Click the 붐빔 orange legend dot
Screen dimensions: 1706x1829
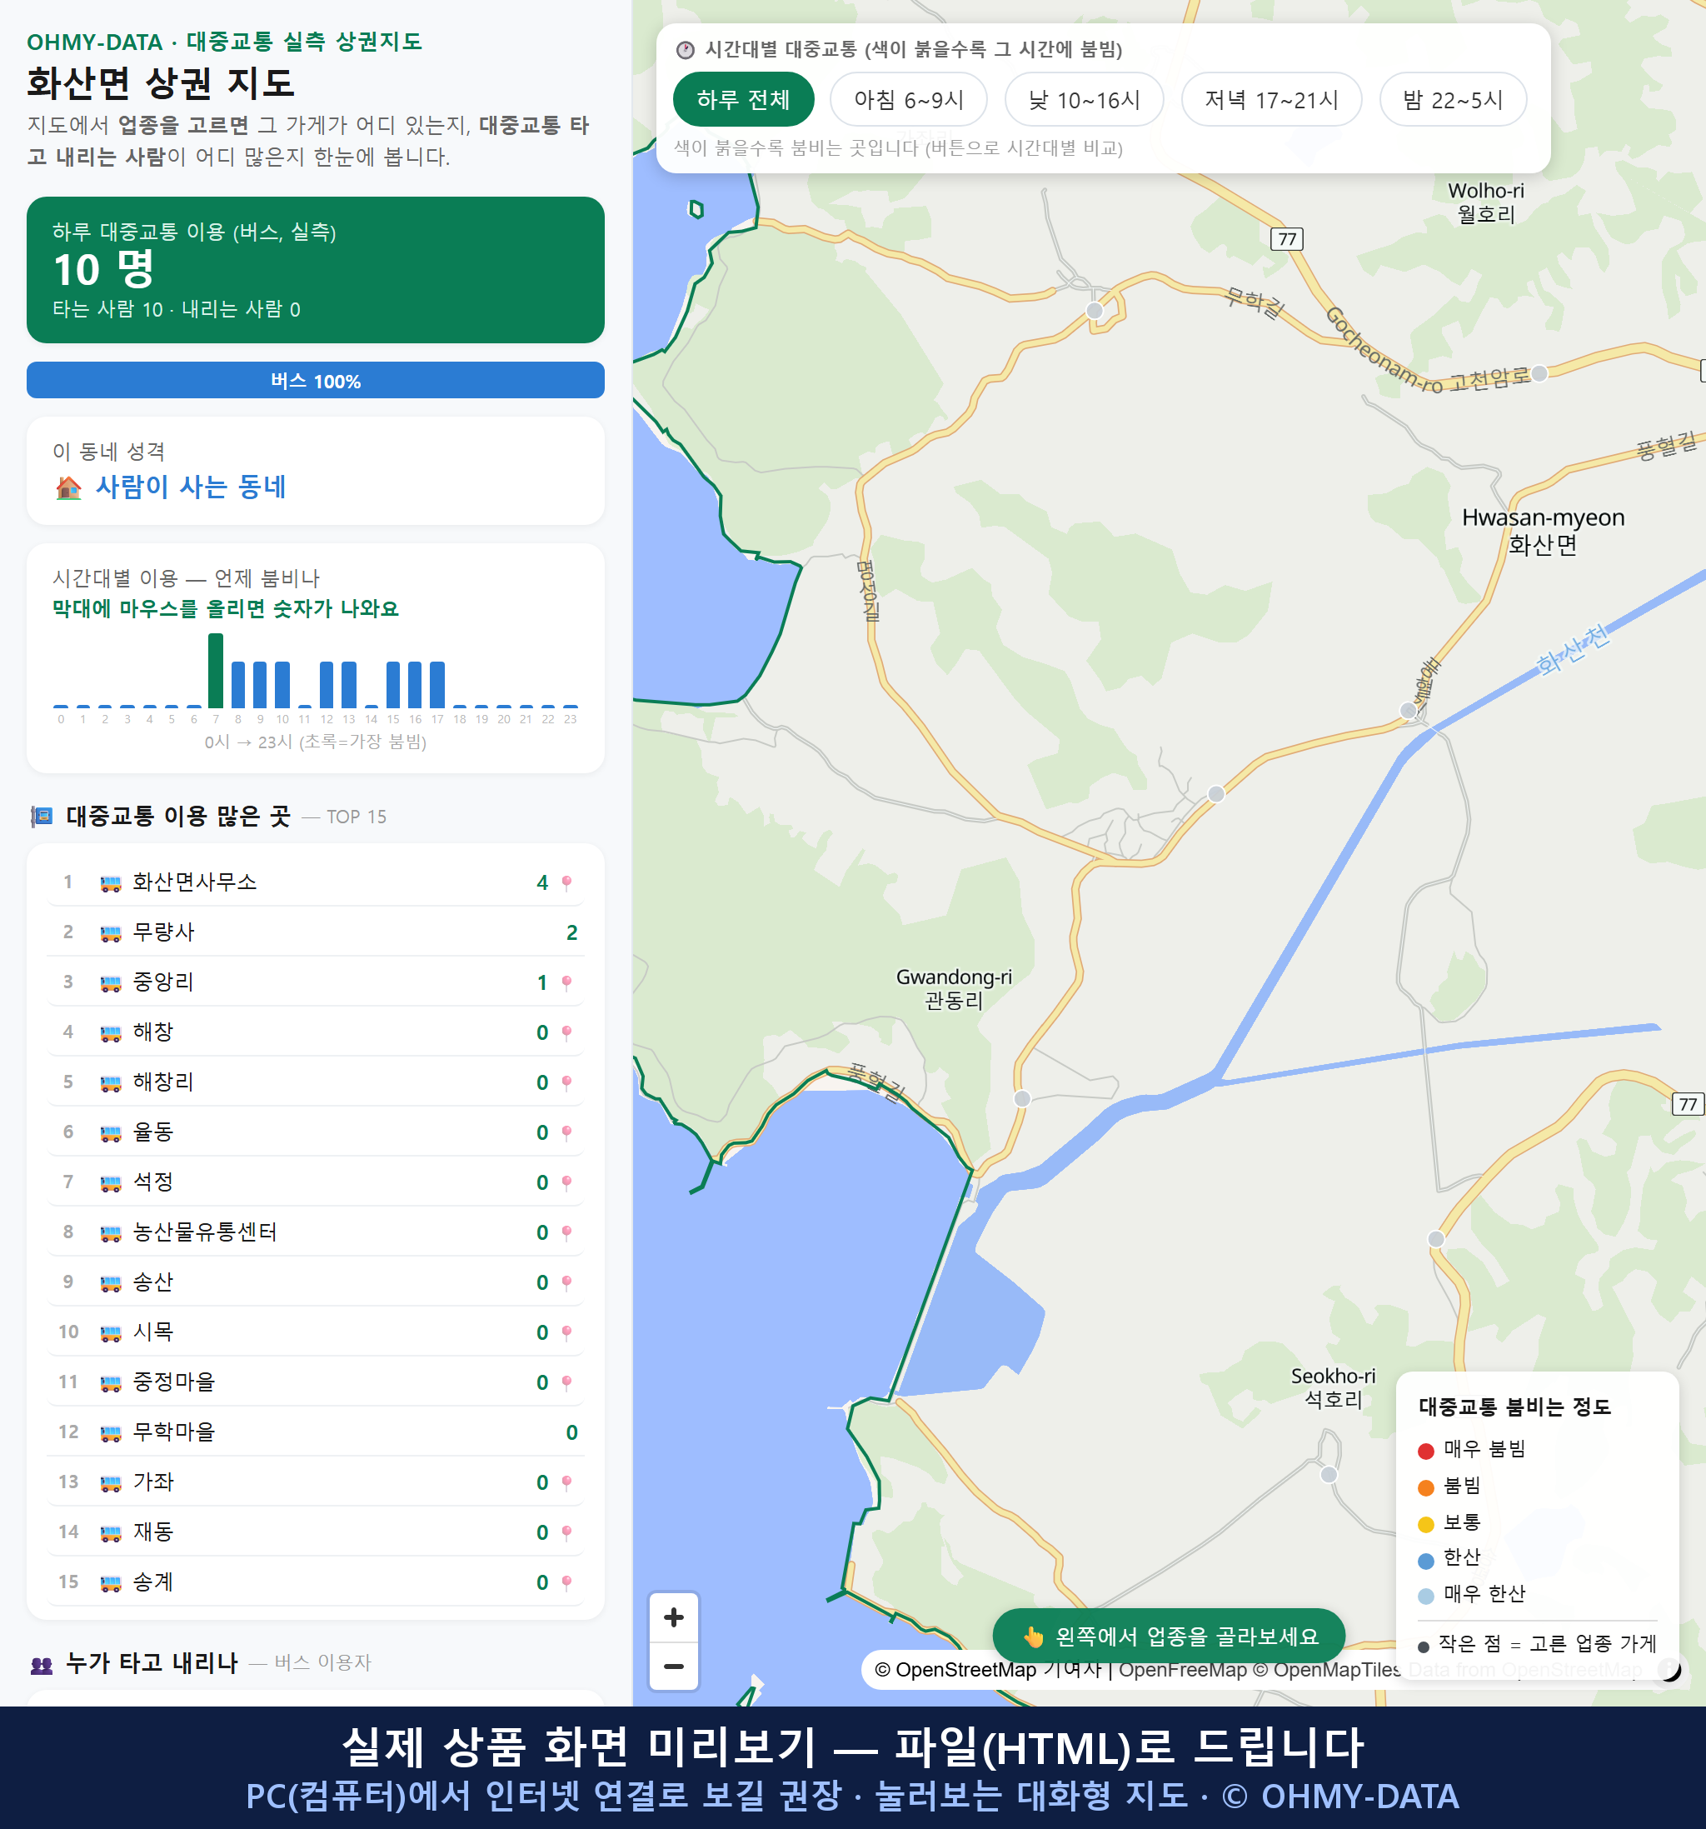pyautogui.click(x=1426, y=1487)
